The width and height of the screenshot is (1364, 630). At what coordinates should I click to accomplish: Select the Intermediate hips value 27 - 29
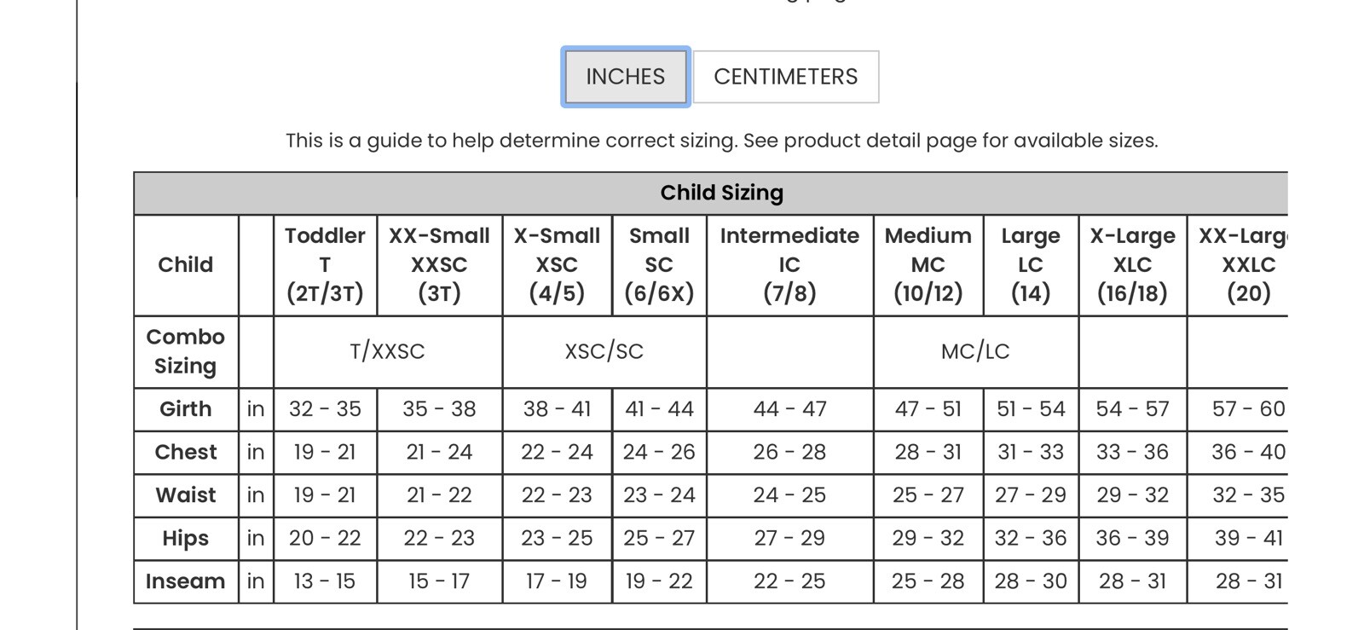(789, 538)
